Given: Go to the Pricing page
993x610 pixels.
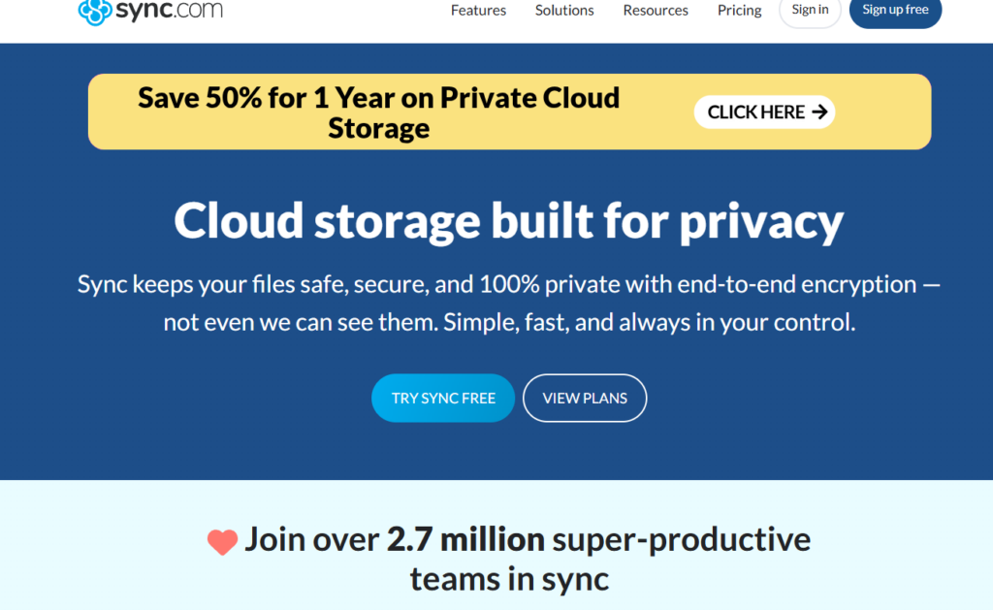Looking at the screenshot, I should click(x=739, y=10).
